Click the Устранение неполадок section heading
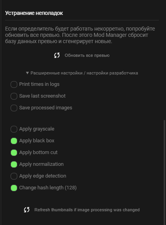The width and height of the screenshot is (166, 225). (x=34, y=13)
